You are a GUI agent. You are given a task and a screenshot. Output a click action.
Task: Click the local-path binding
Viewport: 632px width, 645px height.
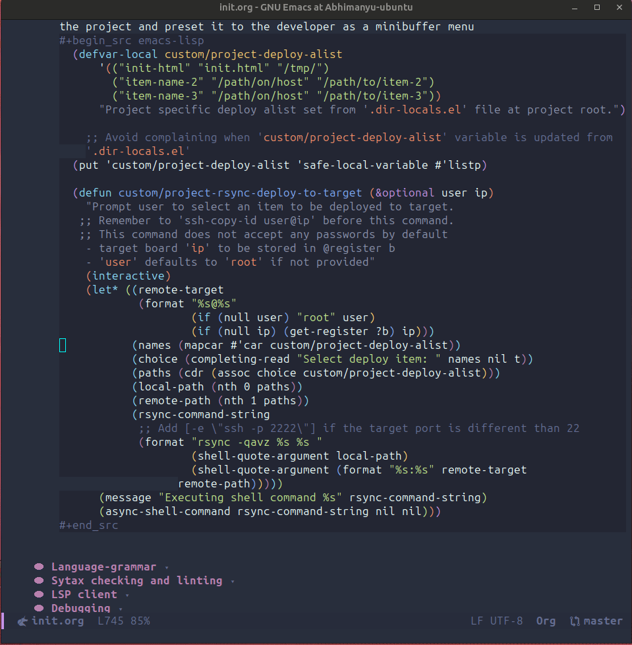click(x=171, y=386)
